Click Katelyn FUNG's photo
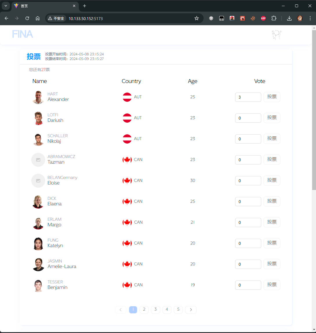This screenshot has height=333, width=316. pyautogui.click(x=38, y=243)
